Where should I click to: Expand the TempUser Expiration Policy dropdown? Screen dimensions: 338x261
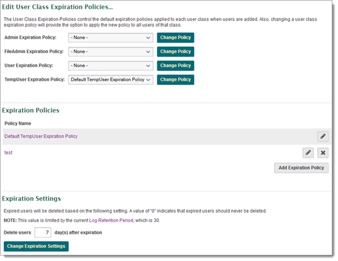point(111,79)
